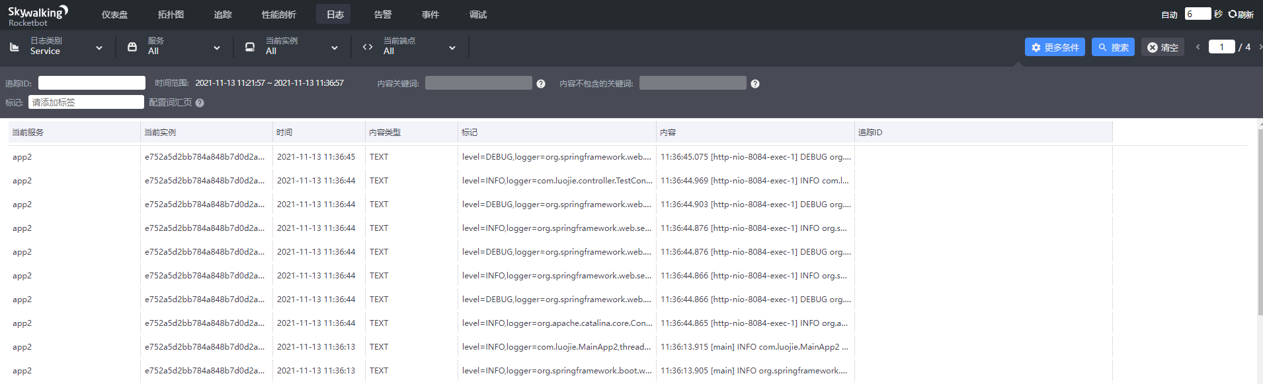Click help icon beside 内容不包含的关键词
The height and width of the screenshot is (384, 1263).
click(755, 84)
